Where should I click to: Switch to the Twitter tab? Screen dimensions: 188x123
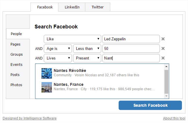(x=97, y=7)
